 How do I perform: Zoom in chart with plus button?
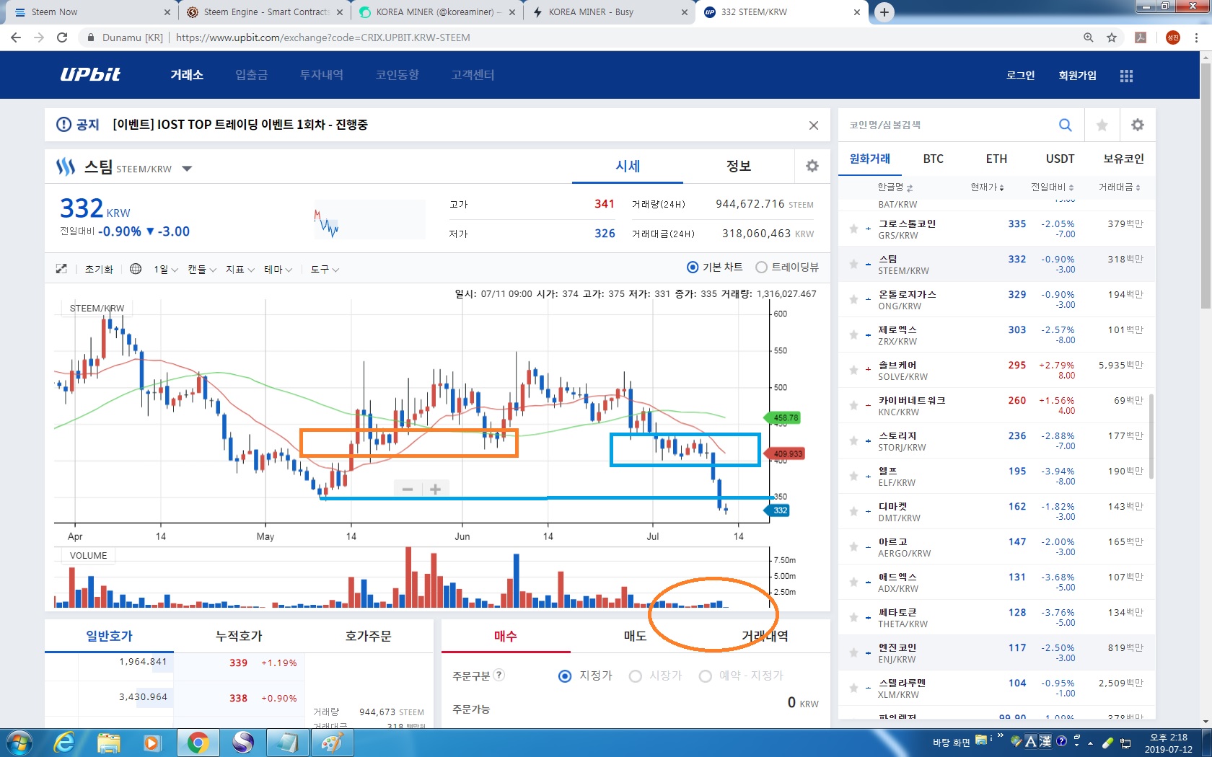pyautogui.click(x=435, y=490)
